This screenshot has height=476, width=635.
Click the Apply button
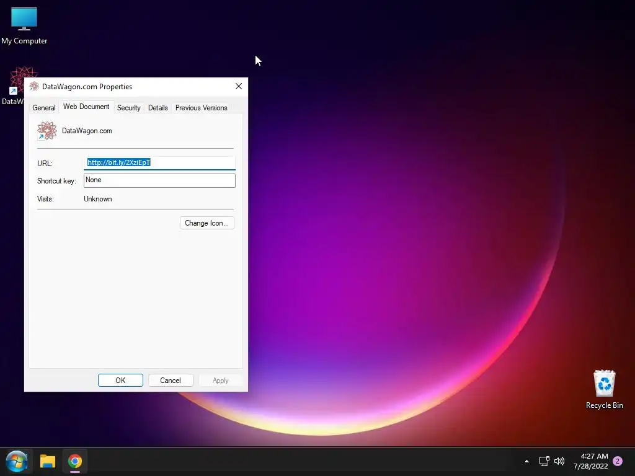click(x=221, y=381)
